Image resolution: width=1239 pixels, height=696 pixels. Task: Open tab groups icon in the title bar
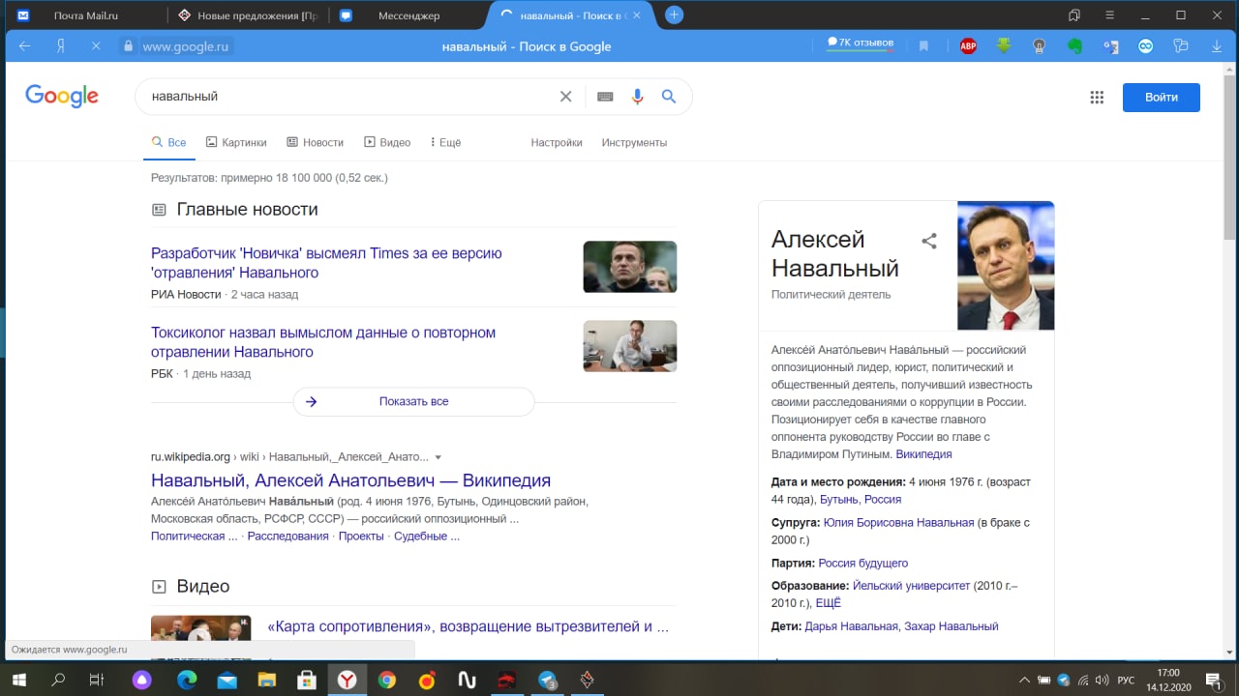pos(1073,14)
